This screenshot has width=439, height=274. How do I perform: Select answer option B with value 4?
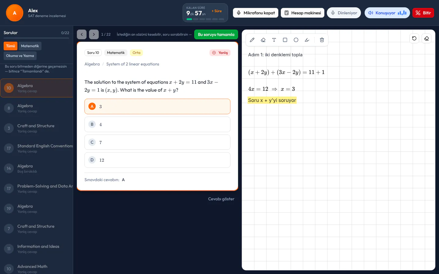(x=157, y=124)
